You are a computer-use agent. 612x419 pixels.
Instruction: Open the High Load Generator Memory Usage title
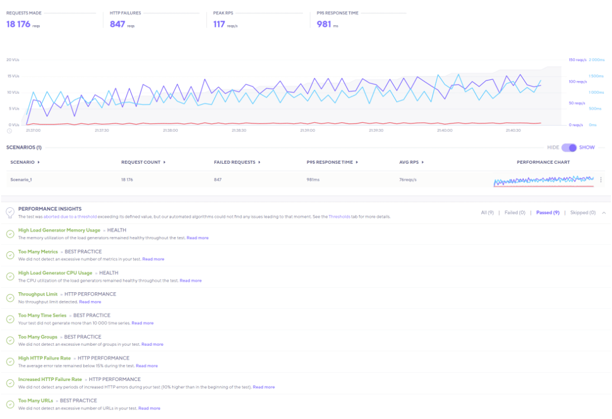click(x=59, y=230)
